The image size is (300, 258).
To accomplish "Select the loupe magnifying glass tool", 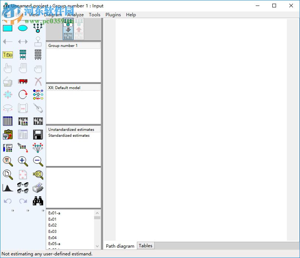I will click(x=38, y=174).
